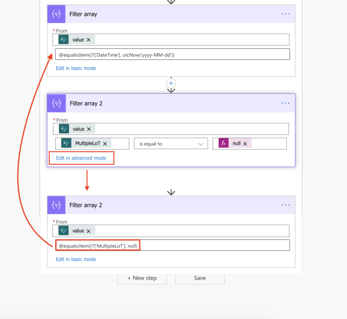The width and height of the screenshot is (347, 319).
Task: Click SharePoint value token in middle Filter array 2
Action: pos(77,129)
